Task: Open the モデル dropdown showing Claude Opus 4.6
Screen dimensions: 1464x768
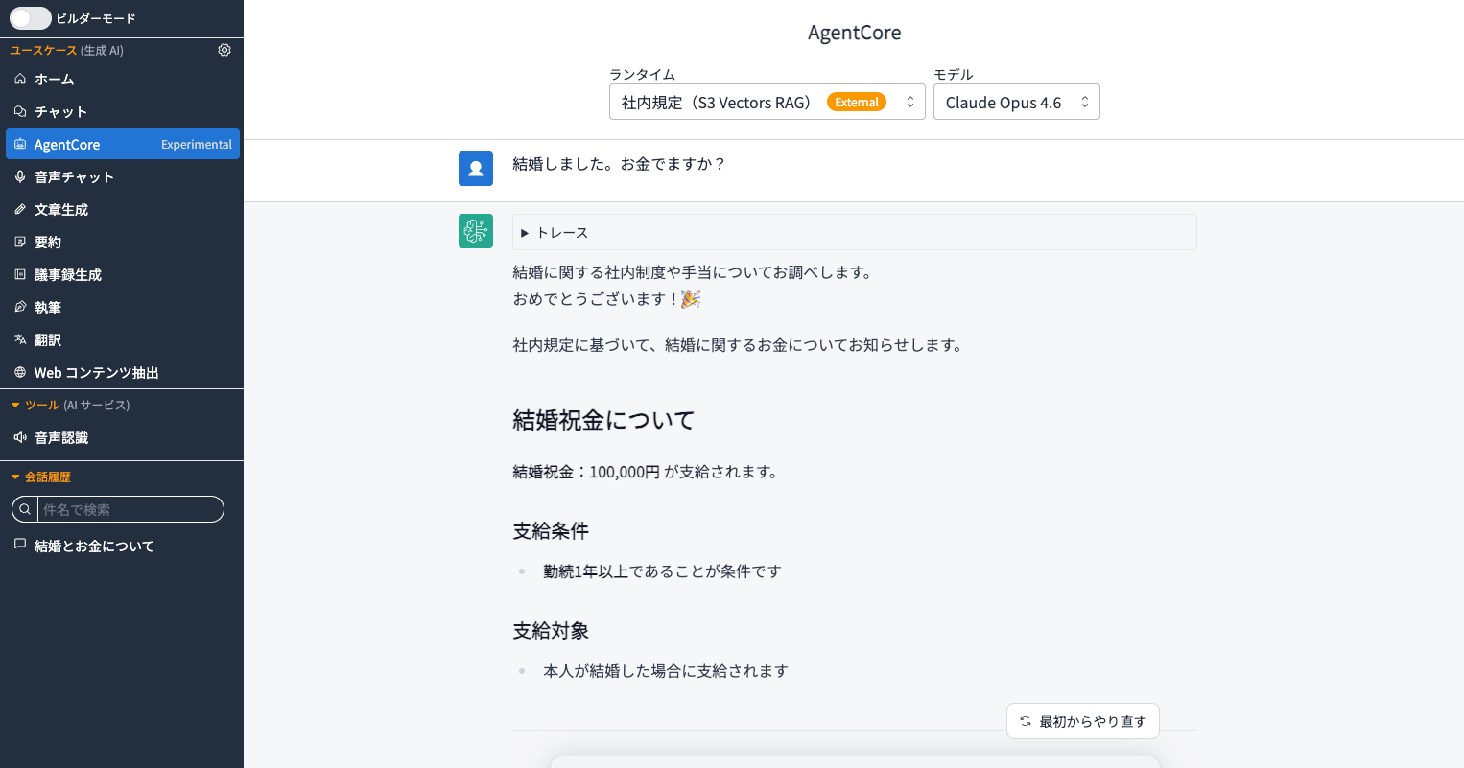Action: point(1017,102)
